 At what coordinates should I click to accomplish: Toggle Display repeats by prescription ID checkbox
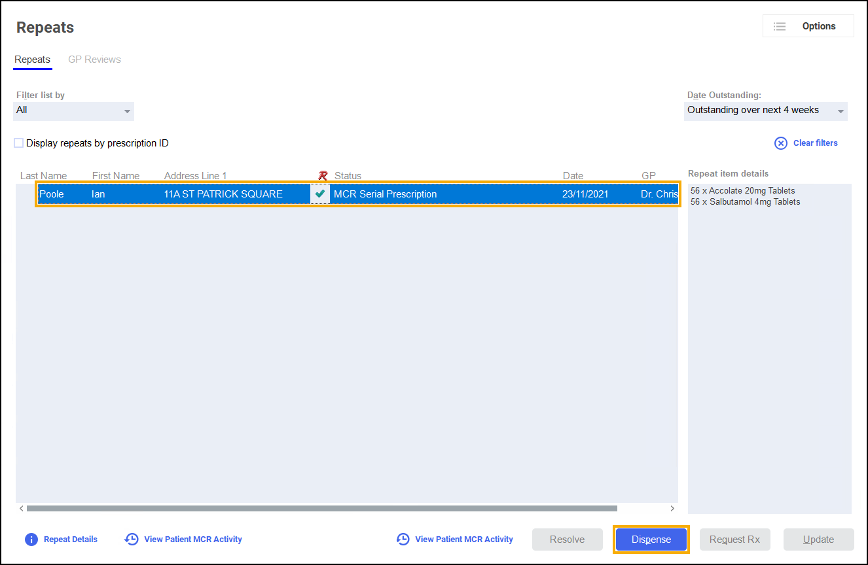[x=19, y=143]
